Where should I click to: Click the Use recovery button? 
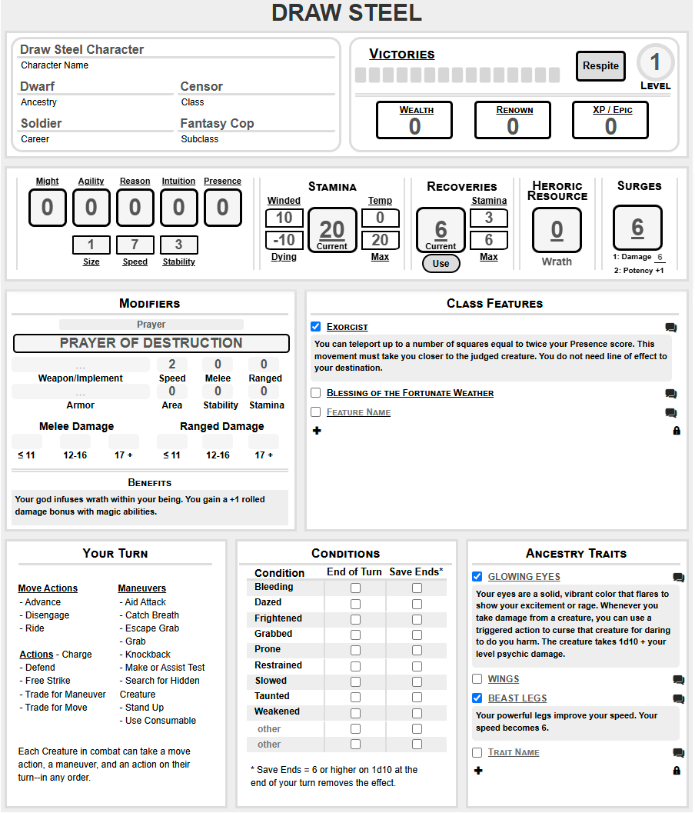pos(441,263)
